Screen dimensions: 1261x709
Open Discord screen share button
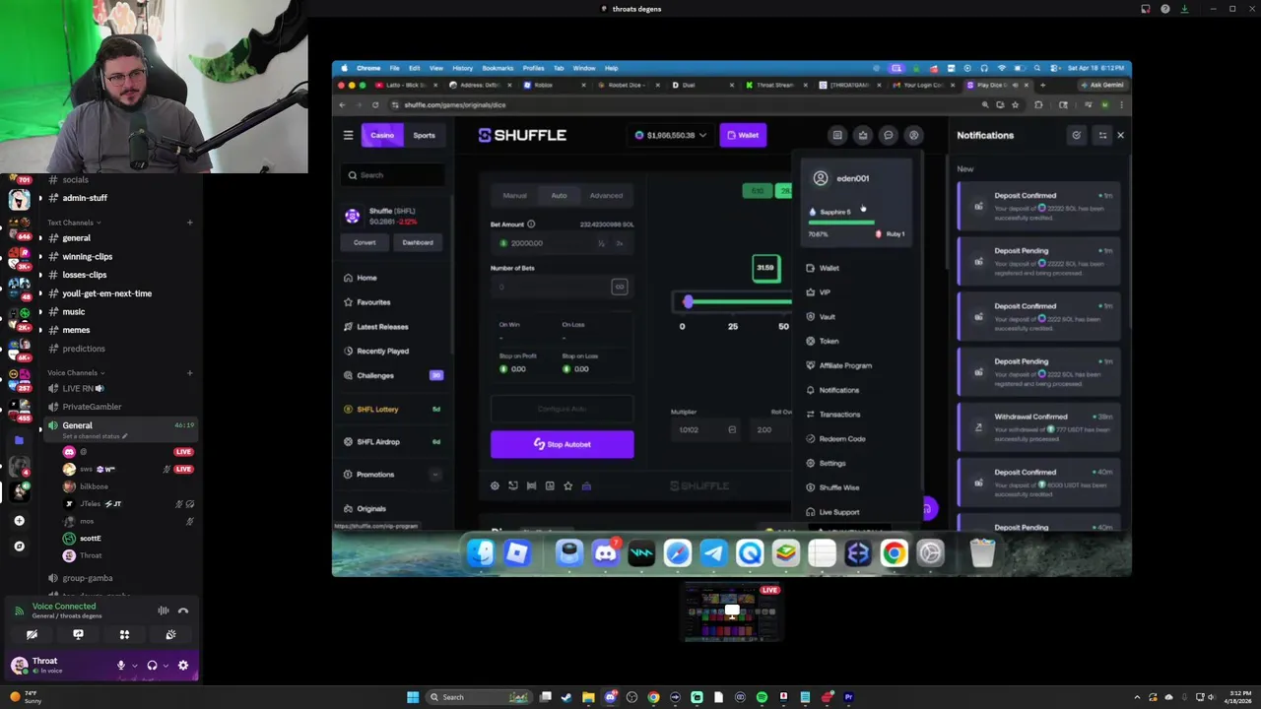78,635
